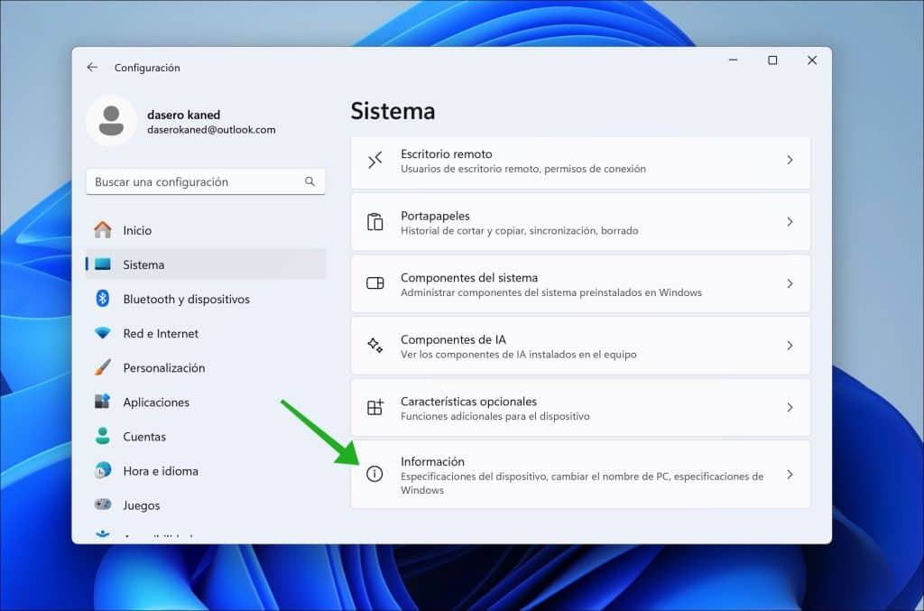The width and height of the screenshot is (924, 611).
Task: Click the Cuentas person icon
Action: 103,436
